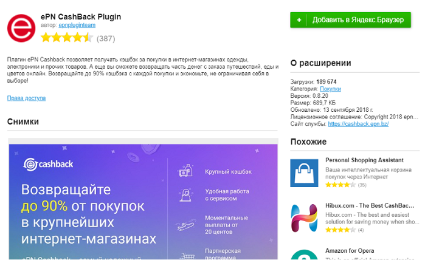Open the 'Hibux.com - The Best CashBac...' title
The image size is (425, 260).
click(370, 205)
